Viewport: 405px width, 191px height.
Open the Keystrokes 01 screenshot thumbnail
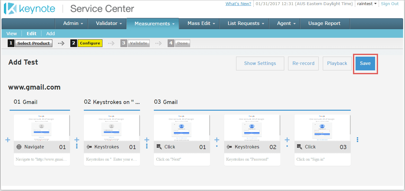point(112,128)
